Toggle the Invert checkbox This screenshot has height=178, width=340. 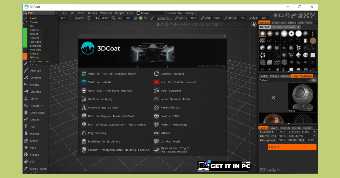coord(73,18)
